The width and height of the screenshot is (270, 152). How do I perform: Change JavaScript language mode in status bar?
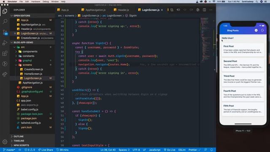[x=155, y=150]
